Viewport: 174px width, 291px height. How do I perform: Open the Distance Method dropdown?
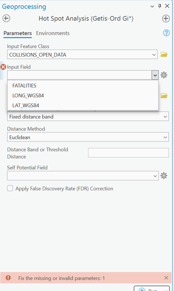pos(166,137)
